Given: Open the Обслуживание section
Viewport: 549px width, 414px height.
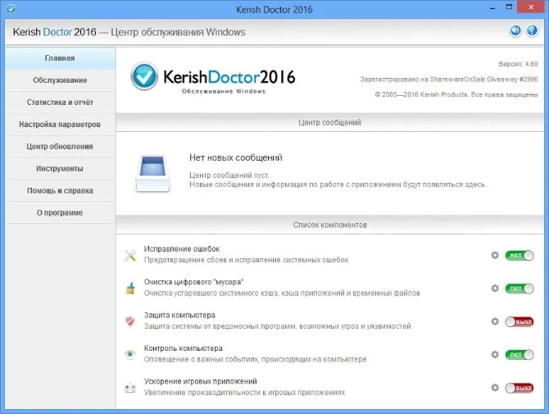Looking at the screenshot, I should click(60, 80).
